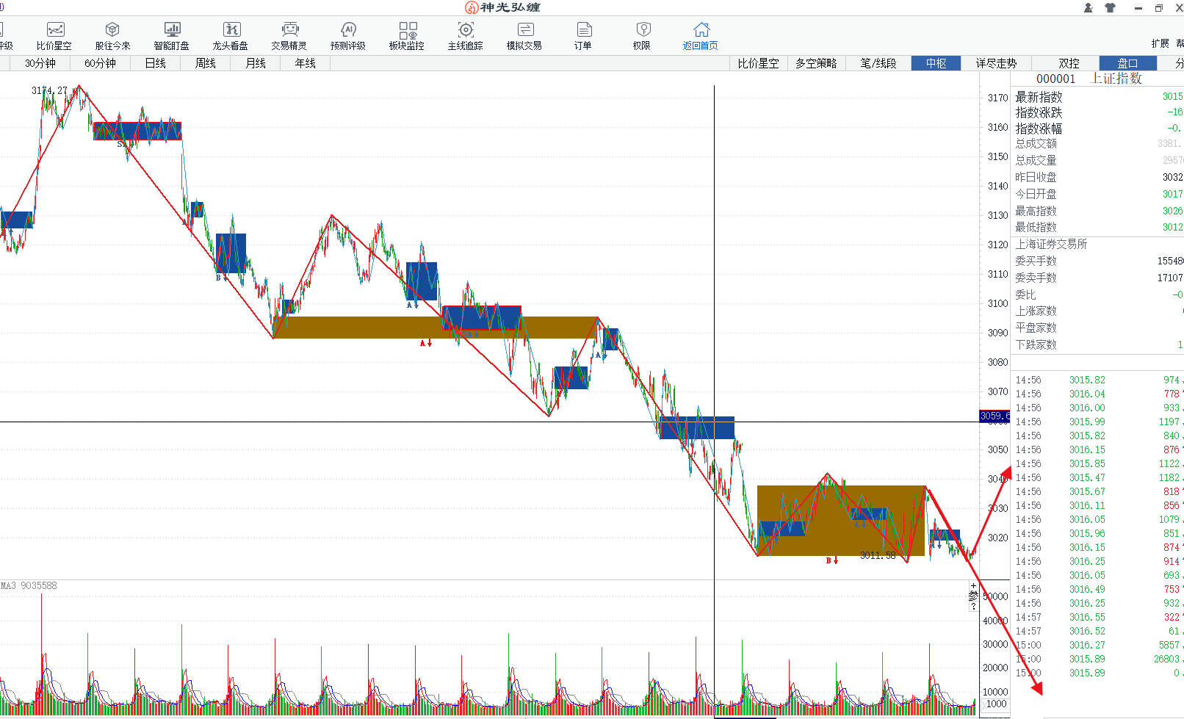The width and height of the screenshot is (1184, 719).
Task: Select the 盘口 side panel tab
Action: coord(1127,63)
